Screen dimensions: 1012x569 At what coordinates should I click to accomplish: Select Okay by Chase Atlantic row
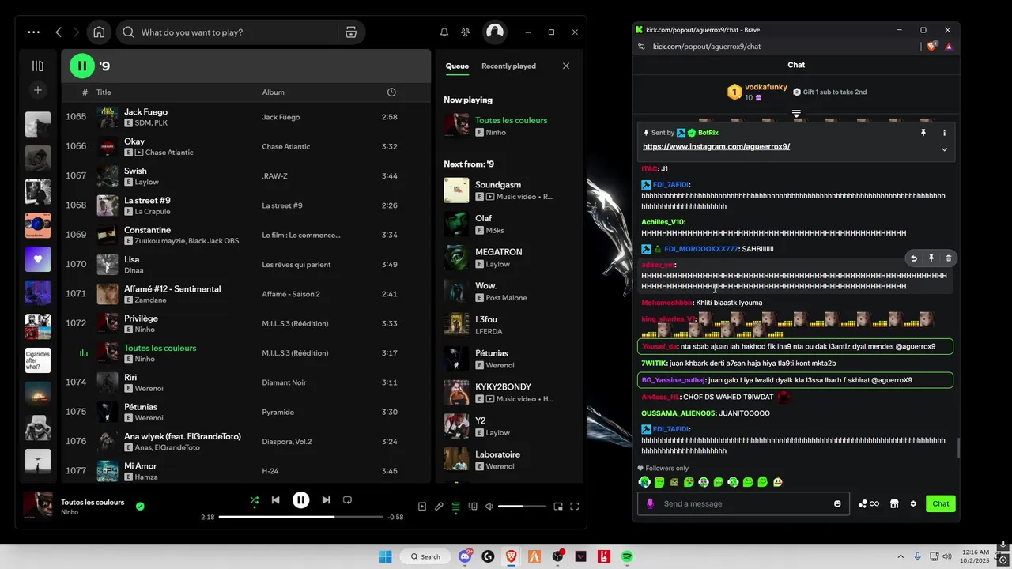coord(247,146)
